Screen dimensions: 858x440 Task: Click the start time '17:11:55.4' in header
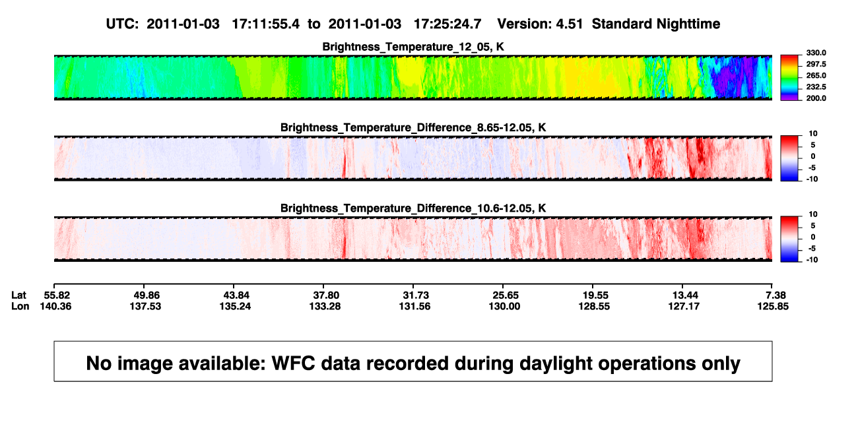265,24
